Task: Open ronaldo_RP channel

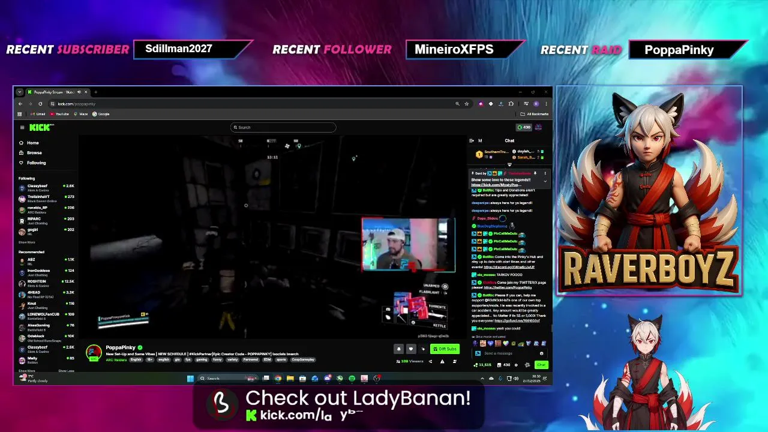Action: pyautogui.click(x=46, y=209)
